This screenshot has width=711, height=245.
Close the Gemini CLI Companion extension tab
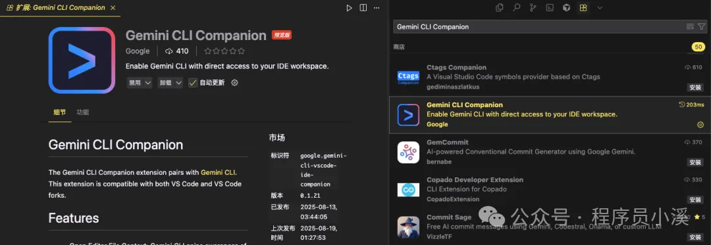(113, 8)
